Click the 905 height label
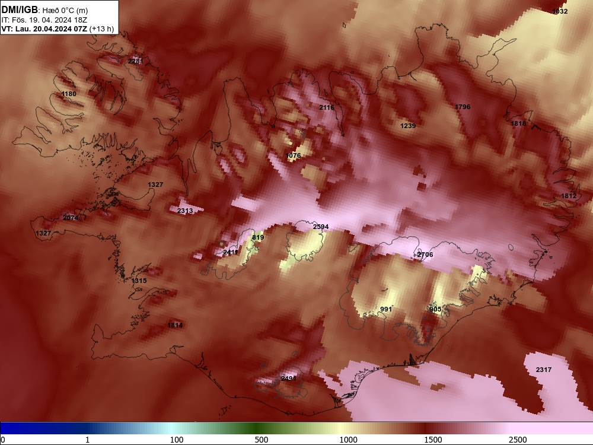 click(435, 309)
